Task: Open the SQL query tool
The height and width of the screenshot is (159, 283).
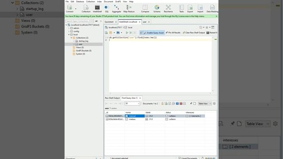Action: click(x=107, y=9)
